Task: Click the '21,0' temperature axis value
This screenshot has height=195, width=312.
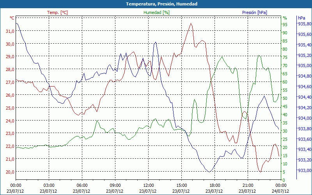Action: pyautogui.click(x=10, y=159)
